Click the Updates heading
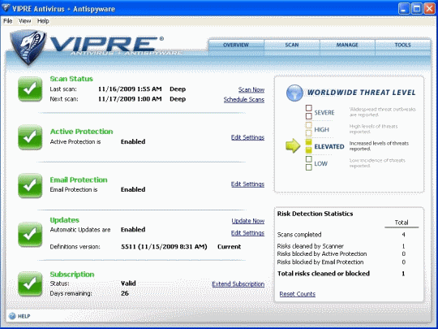Viewport: 438px width, 329px height. [x=65, y=220]
